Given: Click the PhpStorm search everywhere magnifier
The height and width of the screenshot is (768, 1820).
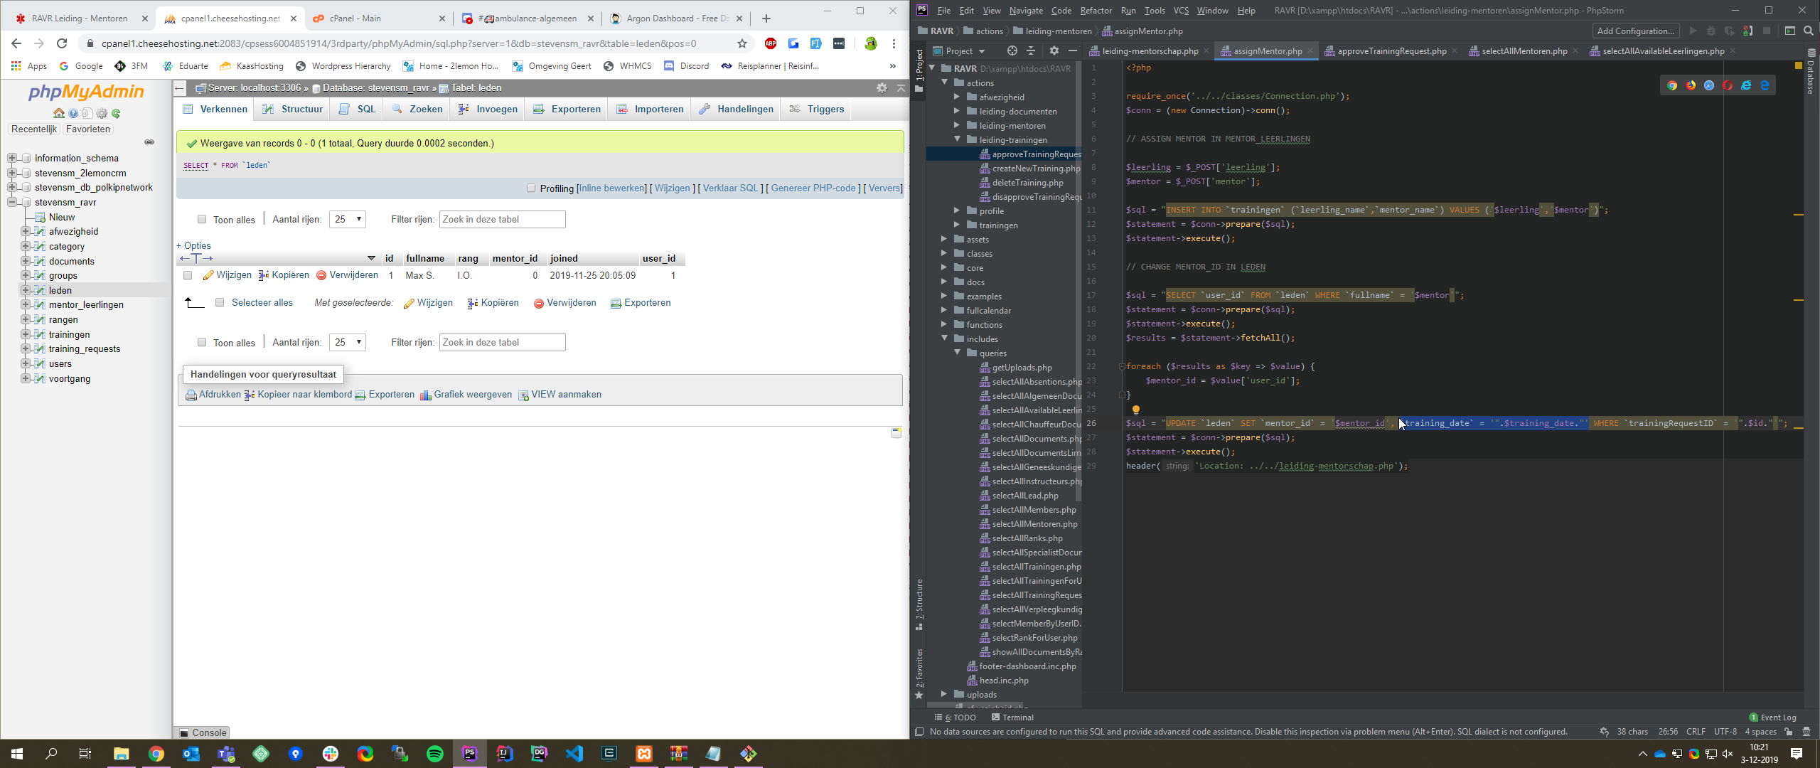Looking at the screenshot, I should [x=1808, y=31].
